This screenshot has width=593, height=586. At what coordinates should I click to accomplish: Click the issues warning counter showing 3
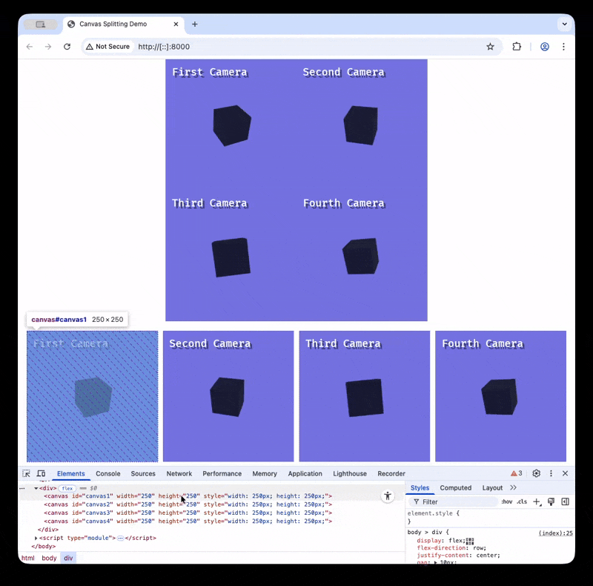(516, 473)
